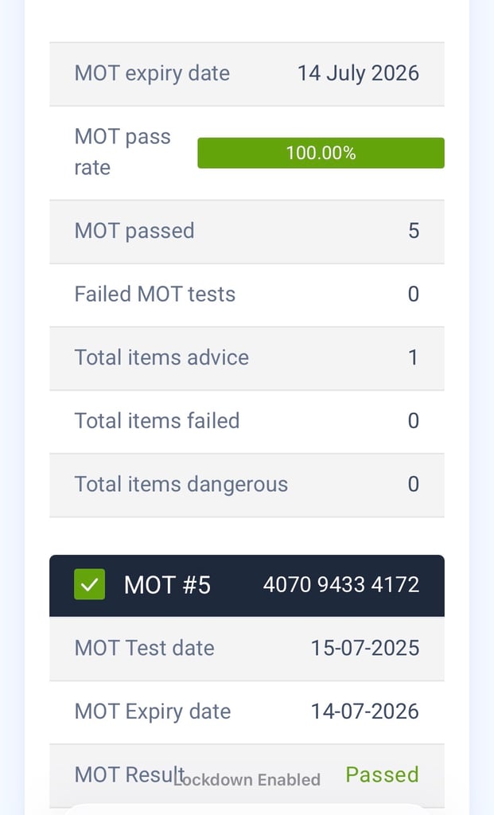Expand the MOT #5 test details section
The image size is (494, 815).
click(247, 584)
